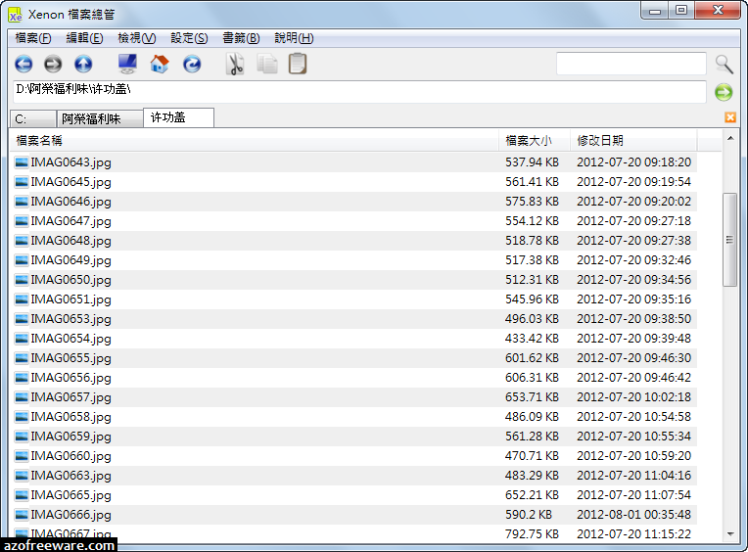Viewport: 748px width, 552px height.
Task: Sort by 檔案大小 column header
Action: [x=535, y=141]
